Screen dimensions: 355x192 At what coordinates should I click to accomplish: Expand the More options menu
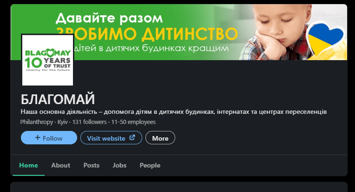click(x=160, y=138)
